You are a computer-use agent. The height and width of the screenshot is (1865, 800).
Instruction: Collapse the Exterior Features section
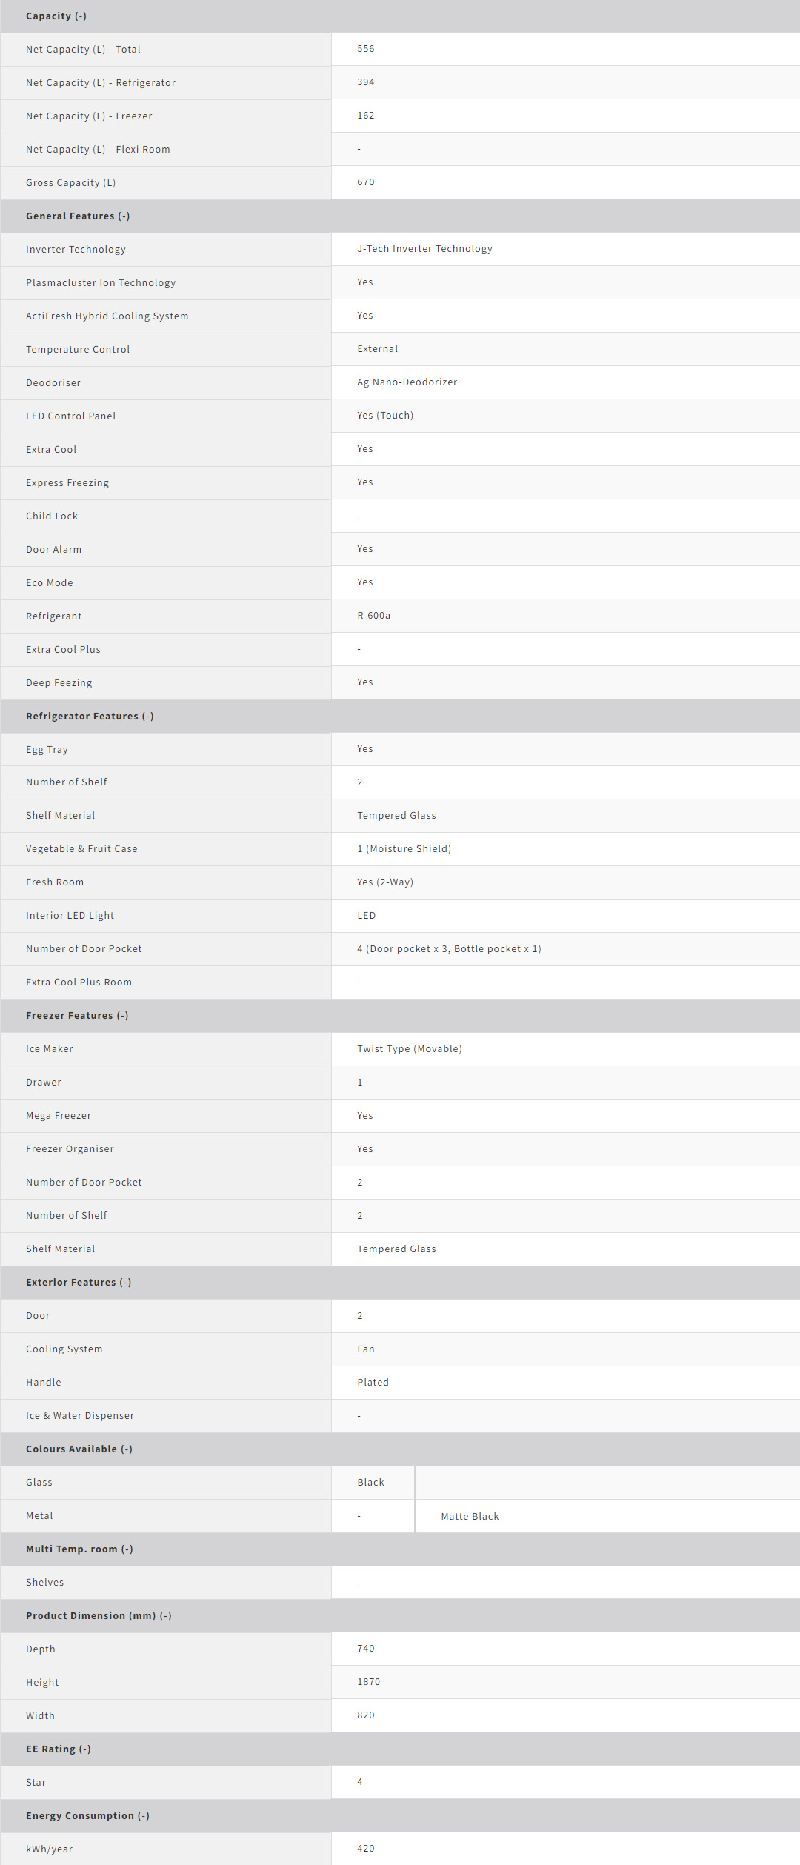(79, 1283)
